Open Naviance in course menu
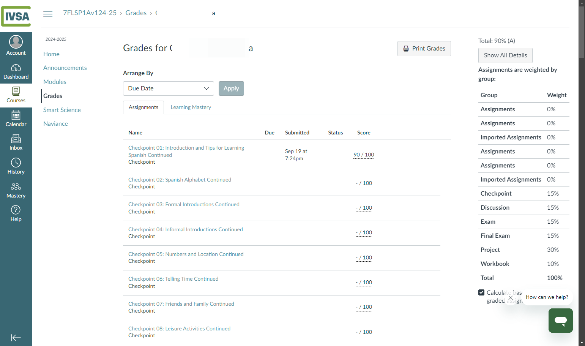585x346 pixels. (x=55, y=124)
